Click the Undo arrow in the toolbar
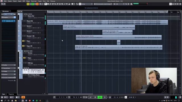182x102 pixels. click(x=2, y=4)
